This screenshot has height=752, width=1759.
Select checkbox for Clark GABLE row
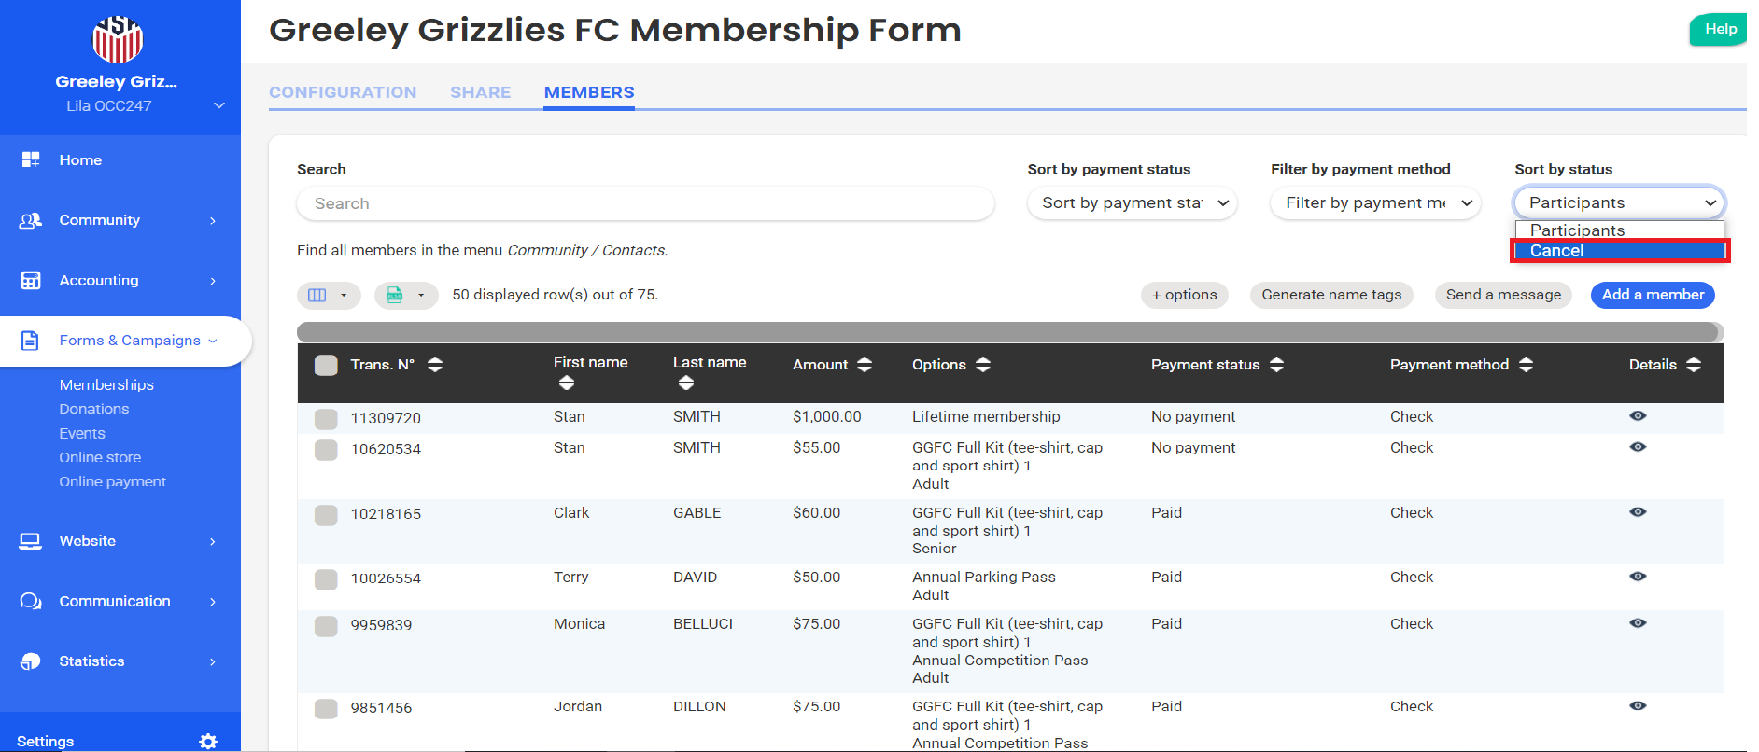[326, 515]
